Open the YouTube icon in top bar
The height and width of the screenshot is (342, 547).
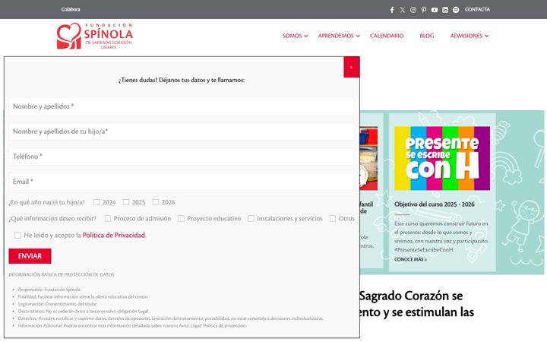(x=435, y=10)
